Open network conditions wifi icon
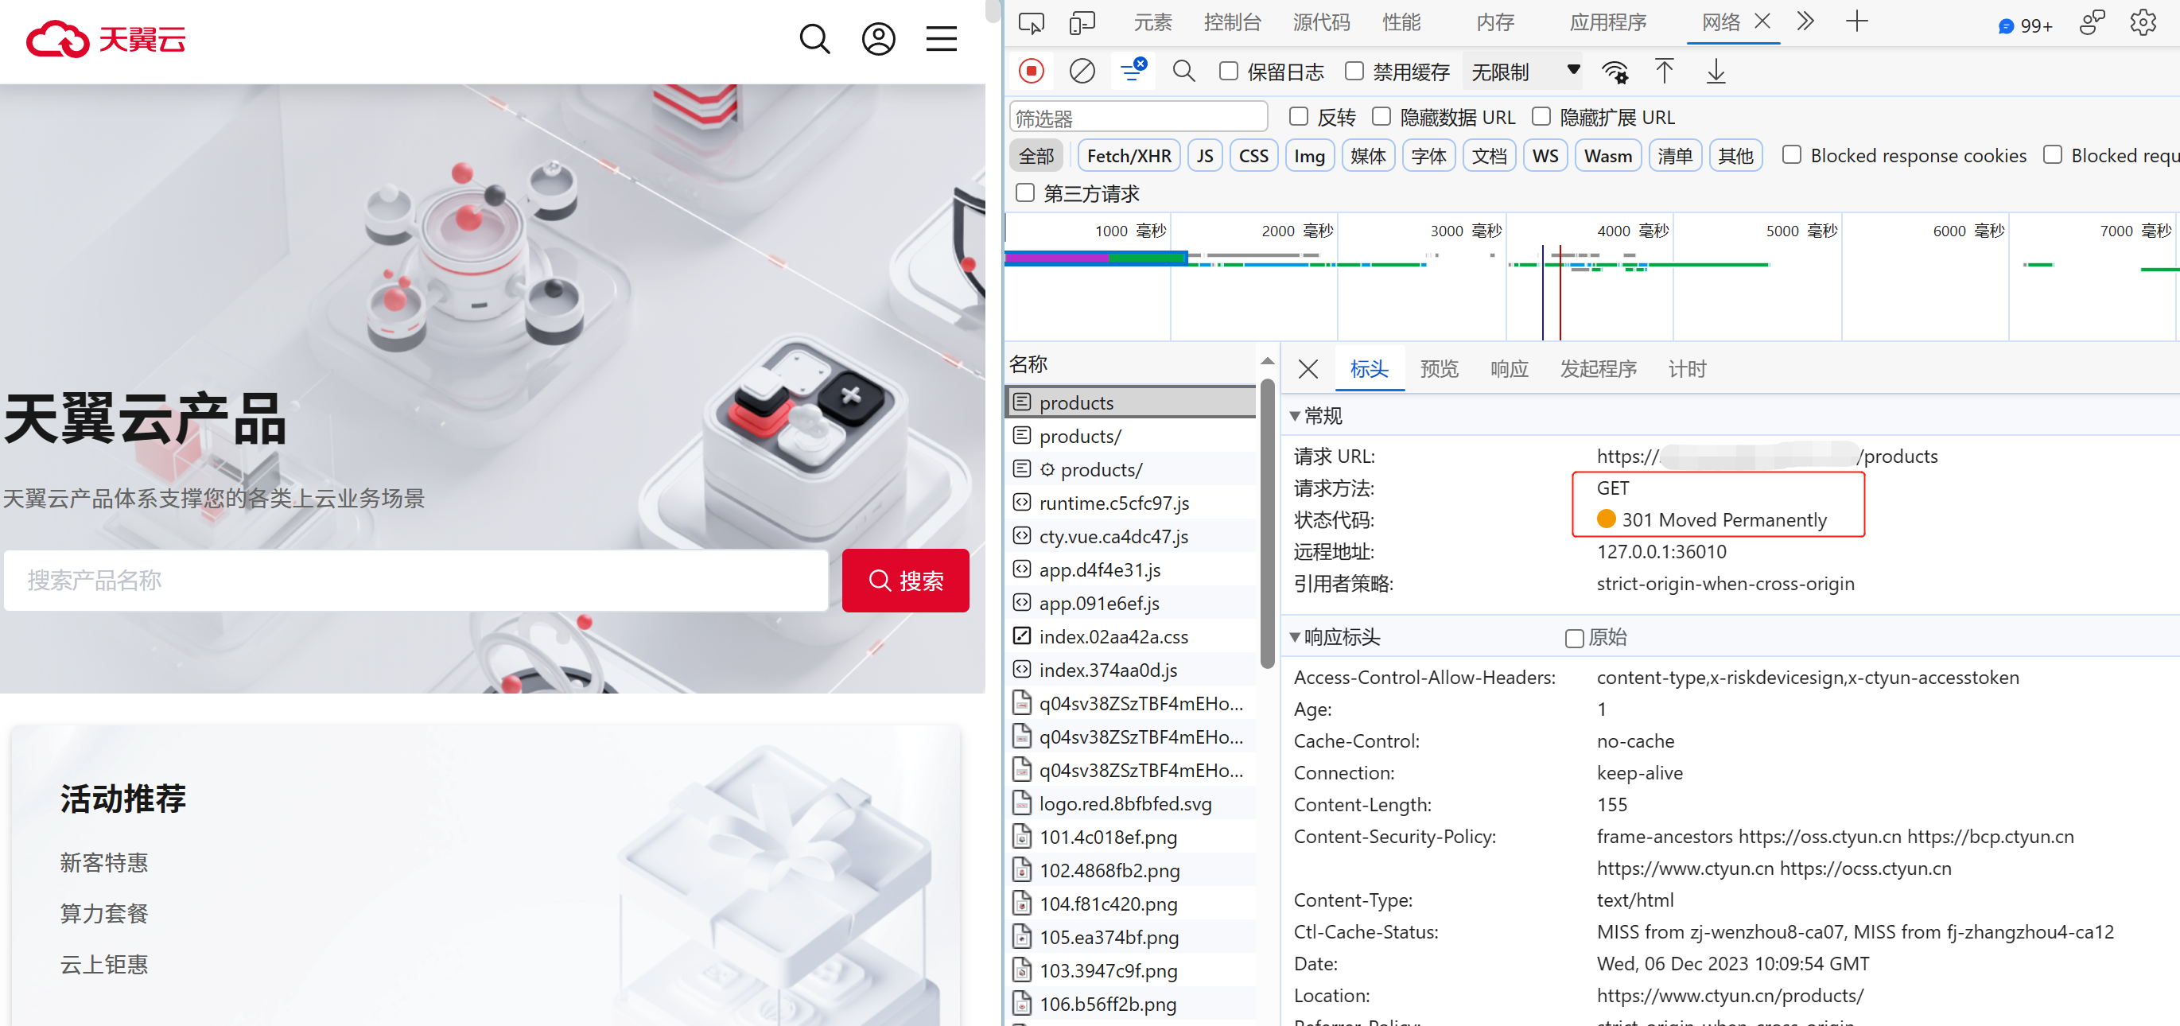 pyautogui.click(x=1615, y=72)
